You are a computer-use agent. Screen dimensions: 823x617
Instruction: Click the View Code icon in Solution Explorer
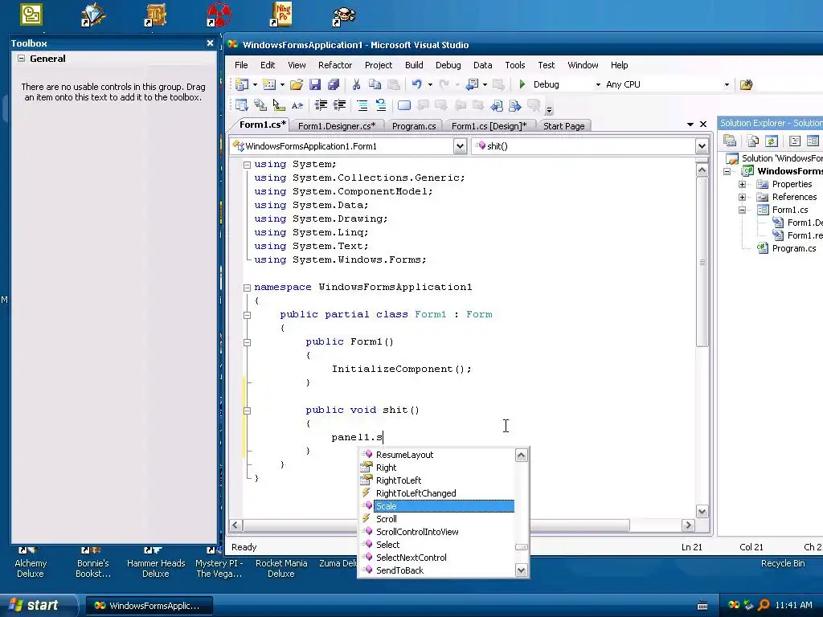coord(795,141)
